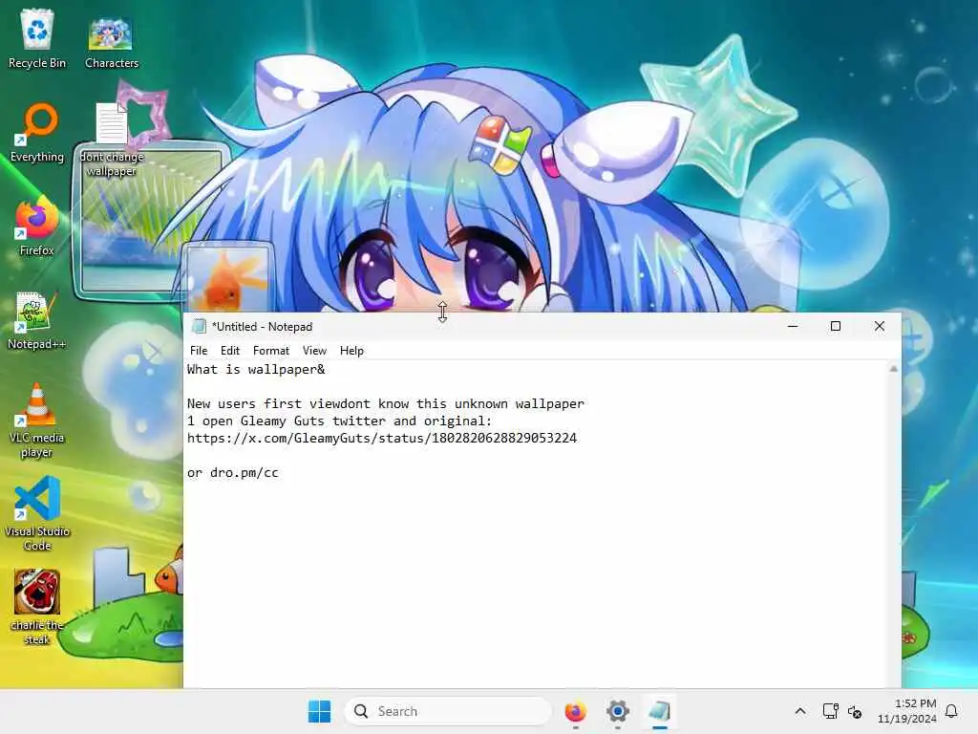The image size is (978, 734).
Task: Open the network status tray icon
Action: (830, 711)
